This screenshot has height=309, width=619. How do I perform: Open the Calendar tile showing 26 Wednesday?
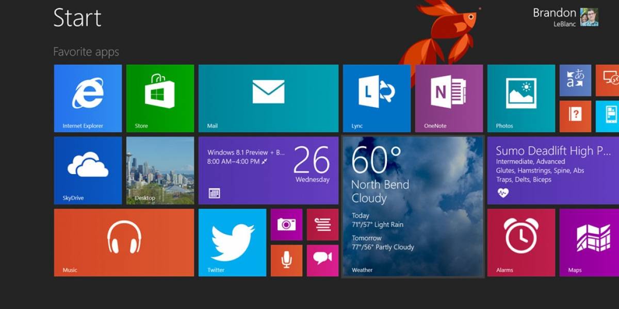[268, 170]
